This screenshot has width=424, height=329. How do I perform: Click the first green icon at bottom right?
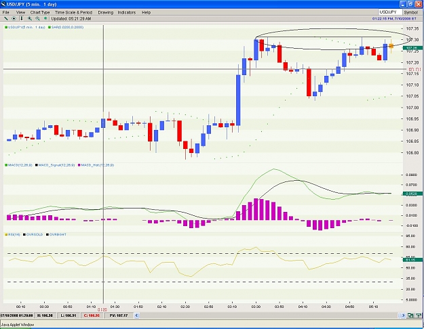(410, 315)
